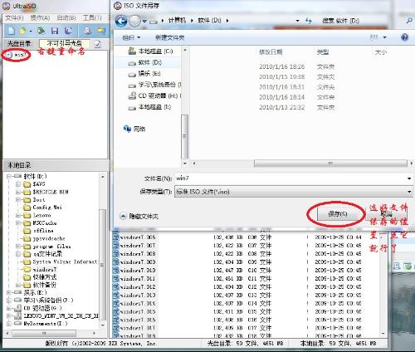This screenshot has height=352, width=415.
Task: Open the 保存类型 ISO format combo box
Action: point(294,192)
